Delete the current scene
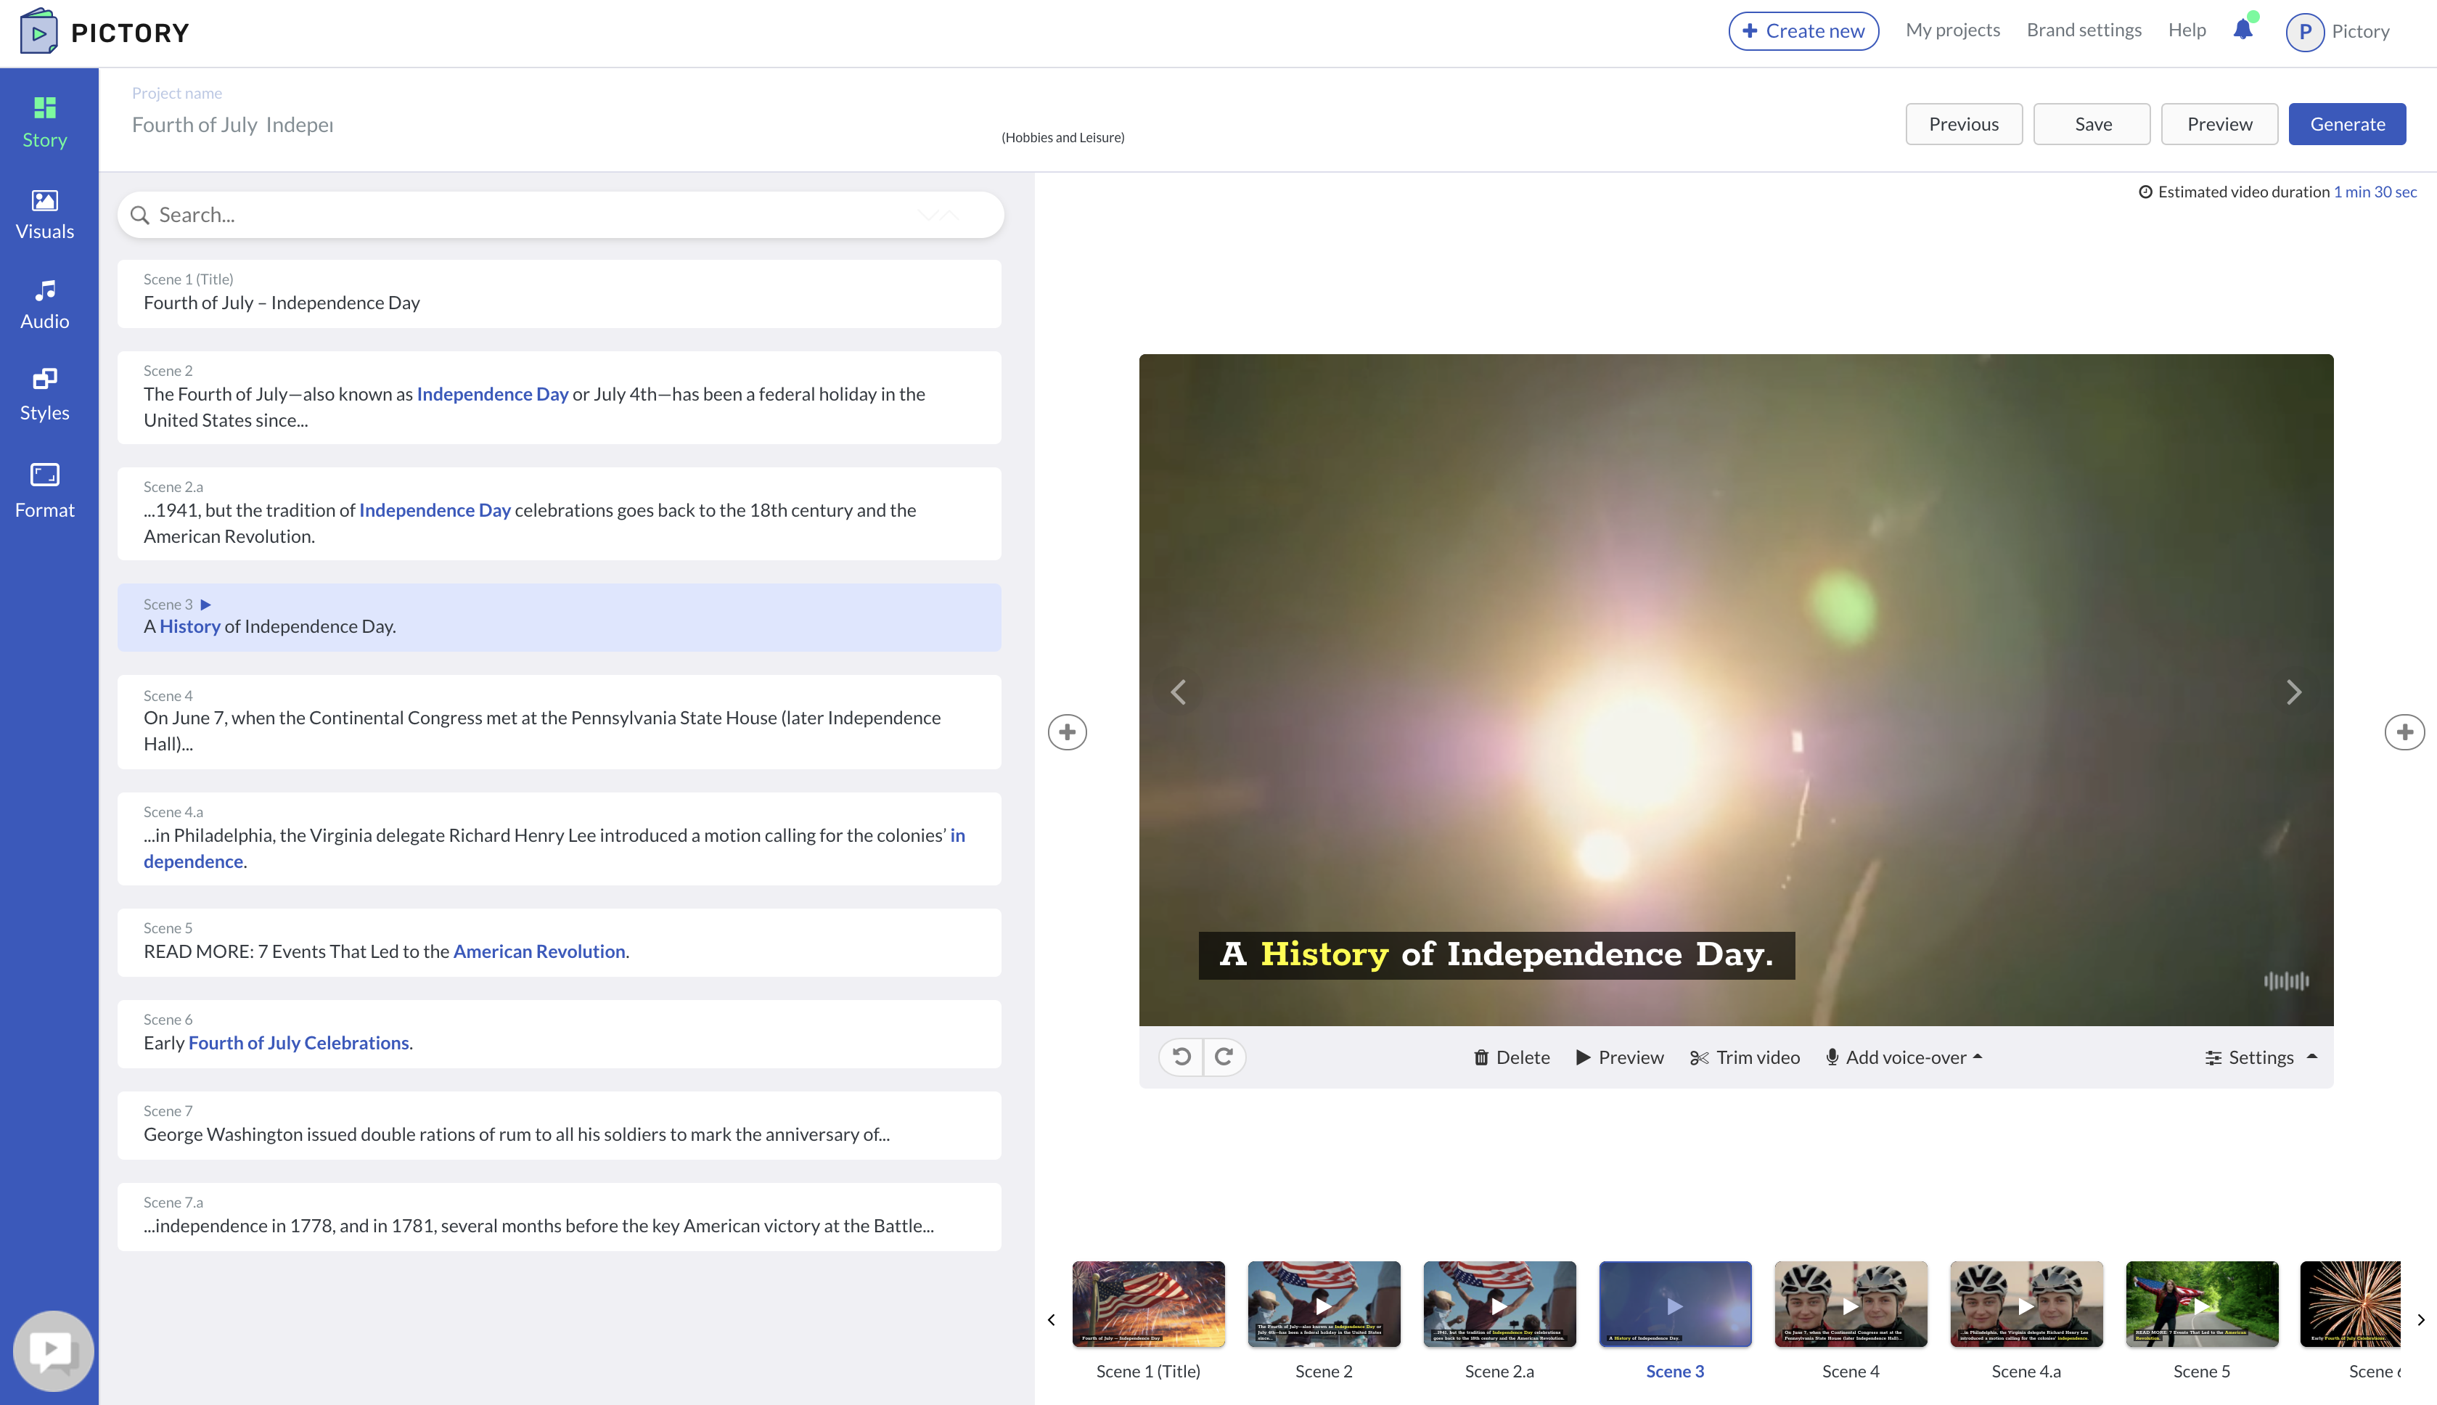Viewport: 2437px width, 1405px height. point(1512,1057)
